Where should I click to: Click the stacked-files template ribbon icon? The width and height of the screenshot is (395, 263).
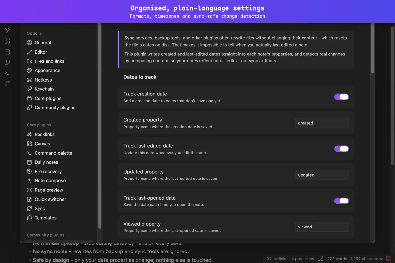7,62
